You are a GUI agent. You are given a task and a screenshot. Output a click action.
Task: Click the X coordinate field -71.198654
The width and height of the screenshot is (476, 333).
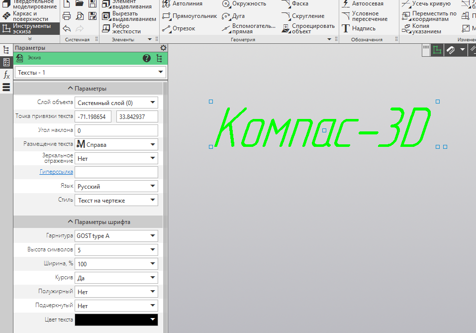point(93,116)
